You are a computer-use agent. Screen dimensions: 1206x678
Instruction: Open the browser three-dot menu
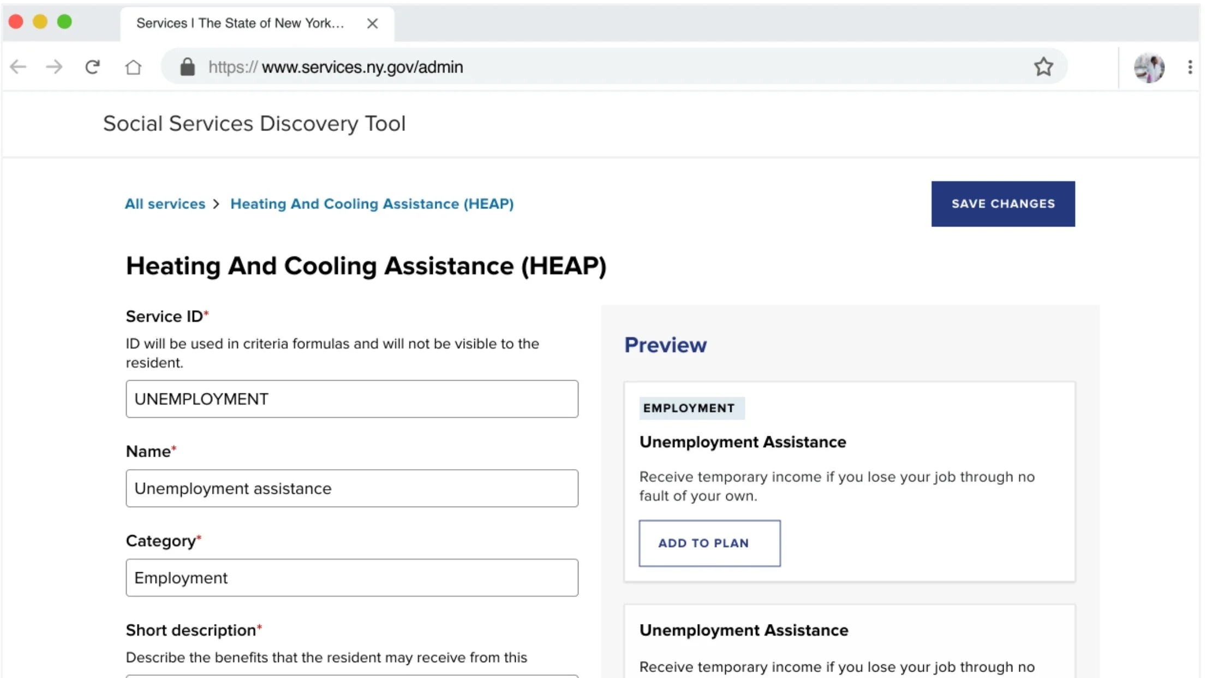tap(1190, 67)
